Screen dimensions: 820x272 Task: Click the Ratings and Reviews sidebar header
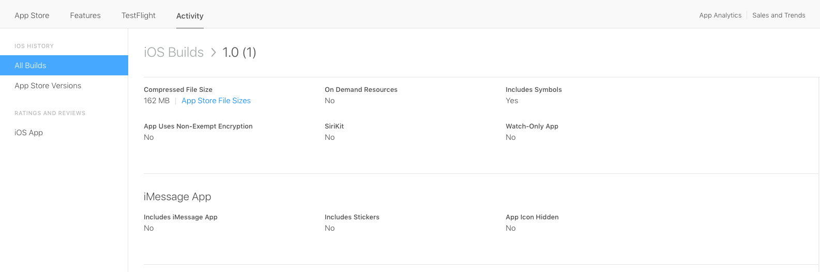tap(50, 113)
